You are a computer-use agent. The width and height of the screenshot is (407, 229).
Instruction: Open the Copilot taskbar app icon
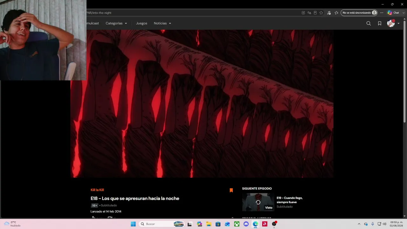pyautogui.click(x=199, y=224)
